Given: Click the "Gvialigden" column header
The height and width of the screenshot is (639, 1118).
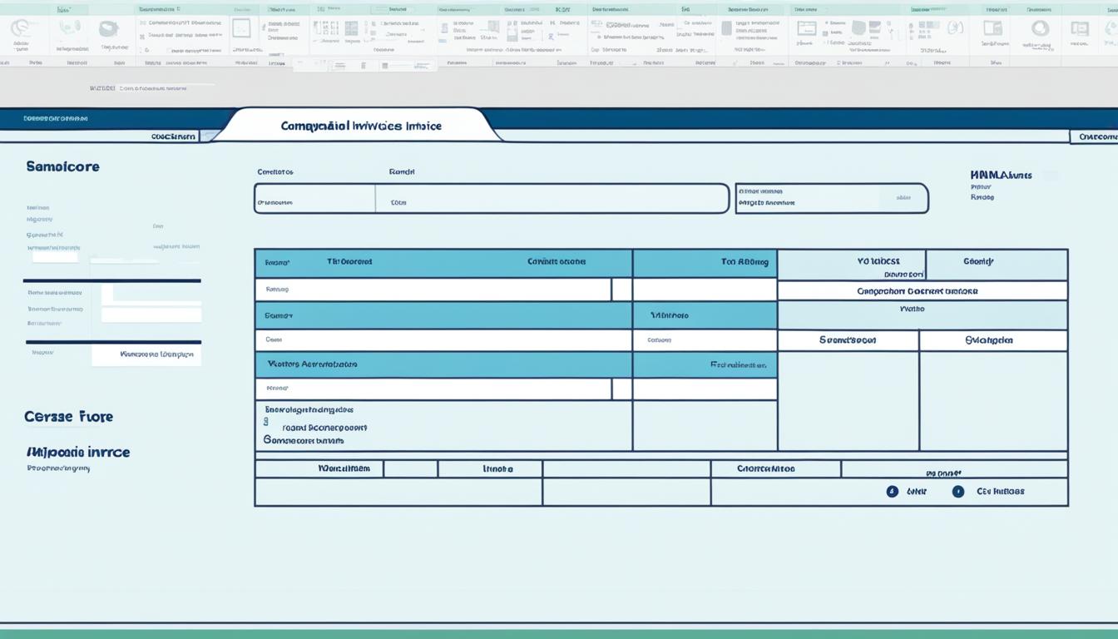Looking at the screenshot, I should coord(993,340).
